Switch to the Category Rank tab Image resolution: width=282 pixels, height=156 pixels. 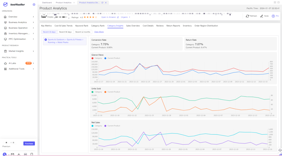point(98,26)
